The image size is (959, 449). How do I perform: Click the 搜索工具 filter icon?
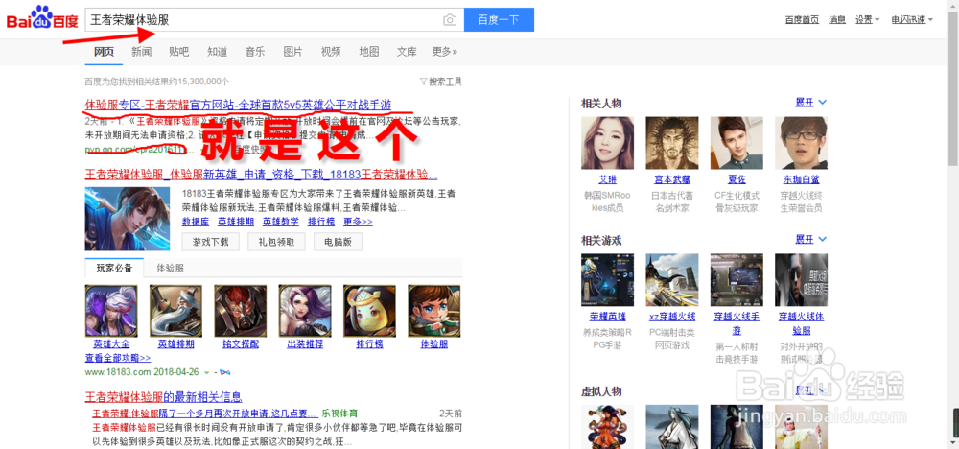pos(423,82)
